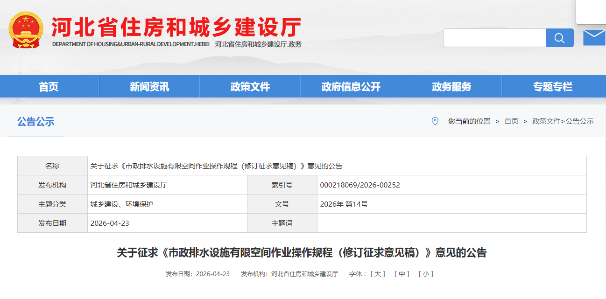606x299 pixels.
Task: Click the location pin icon in breadcrumb
Action: coord(435,121)
